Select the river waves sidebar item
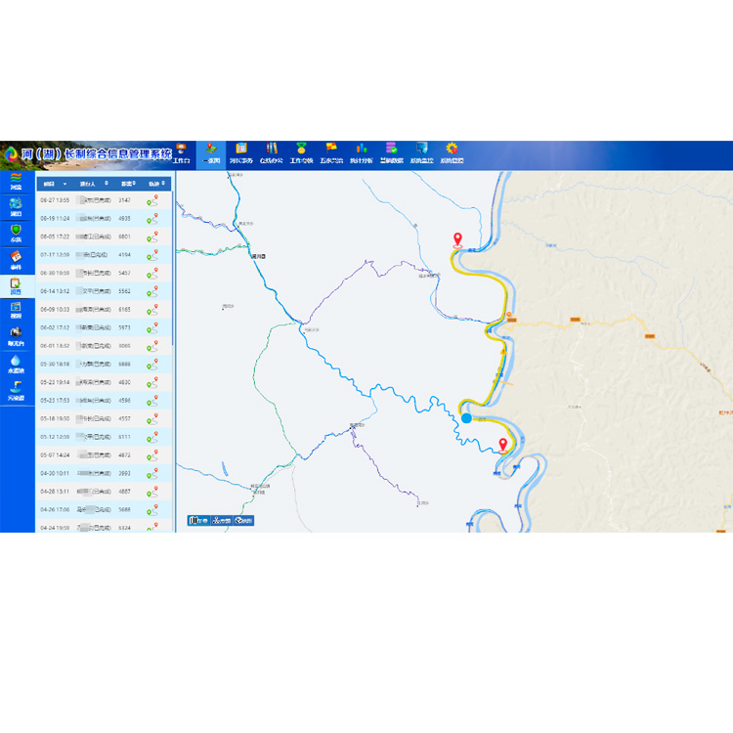Viewport: 733px width, 733px height. pos(17,182)
